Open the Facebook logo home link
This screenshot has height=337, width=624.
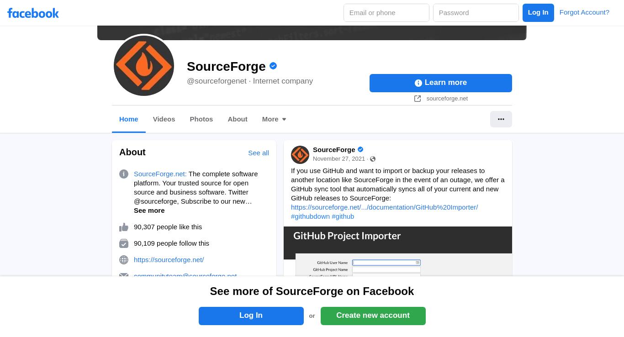click(33, 13)
